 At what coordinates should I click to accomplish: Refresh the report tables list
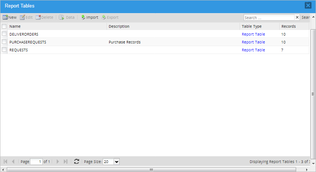click(76, 162)
